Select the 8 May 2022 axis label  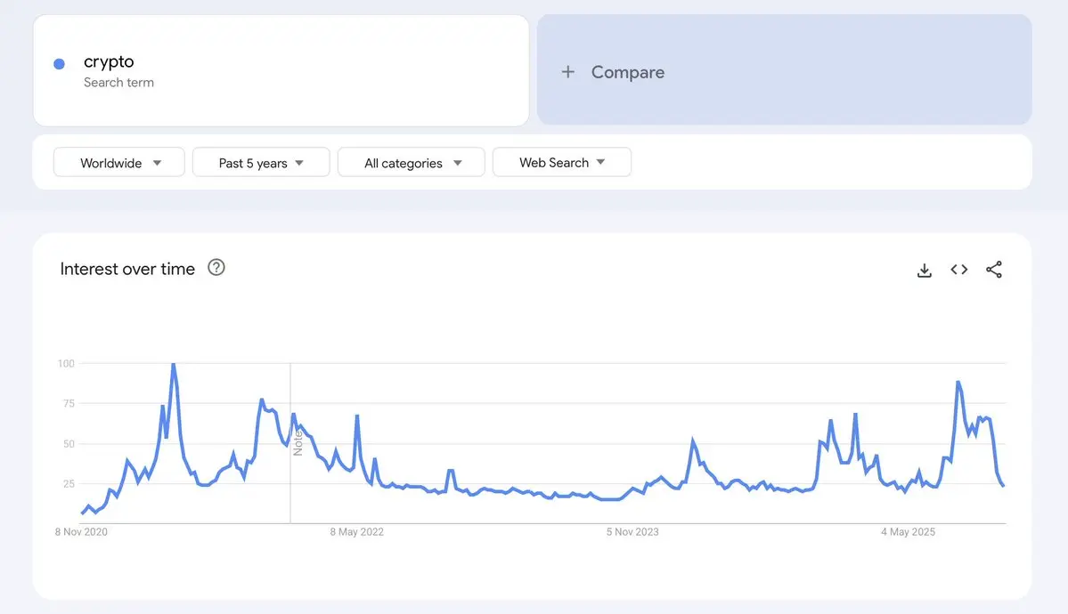click(356, 532)
